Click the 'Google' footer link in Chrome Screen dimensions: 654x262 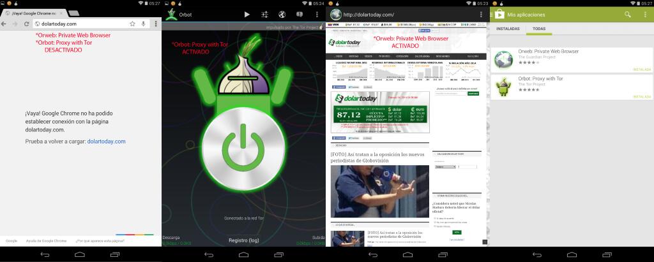coord(11,241)
